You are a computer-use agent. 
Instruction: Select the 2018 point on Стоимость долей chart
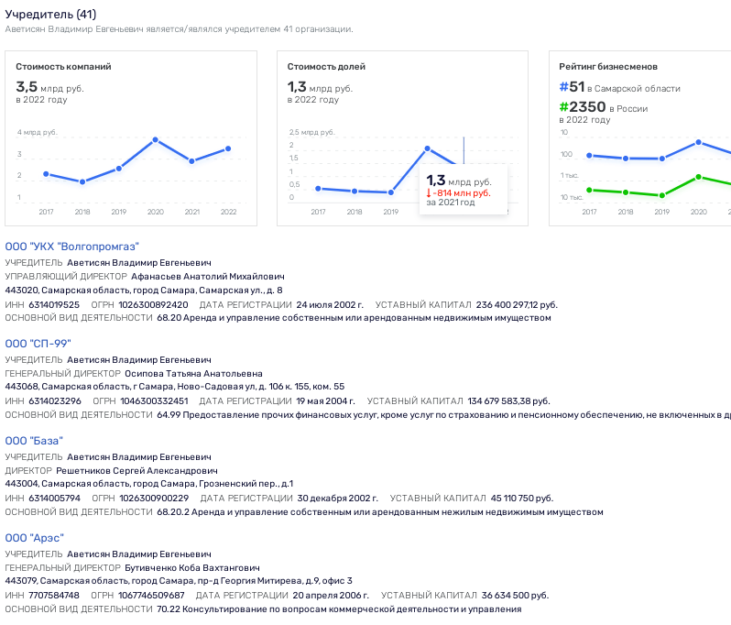click(x=355, y=192)
